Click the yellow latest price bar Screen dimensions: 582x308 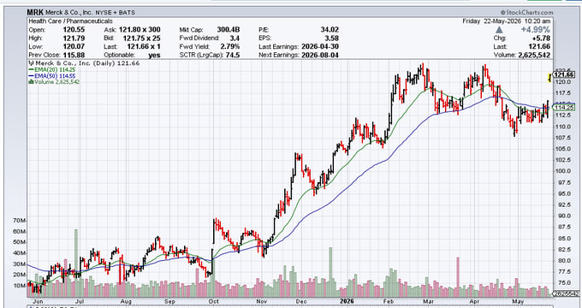549,78
